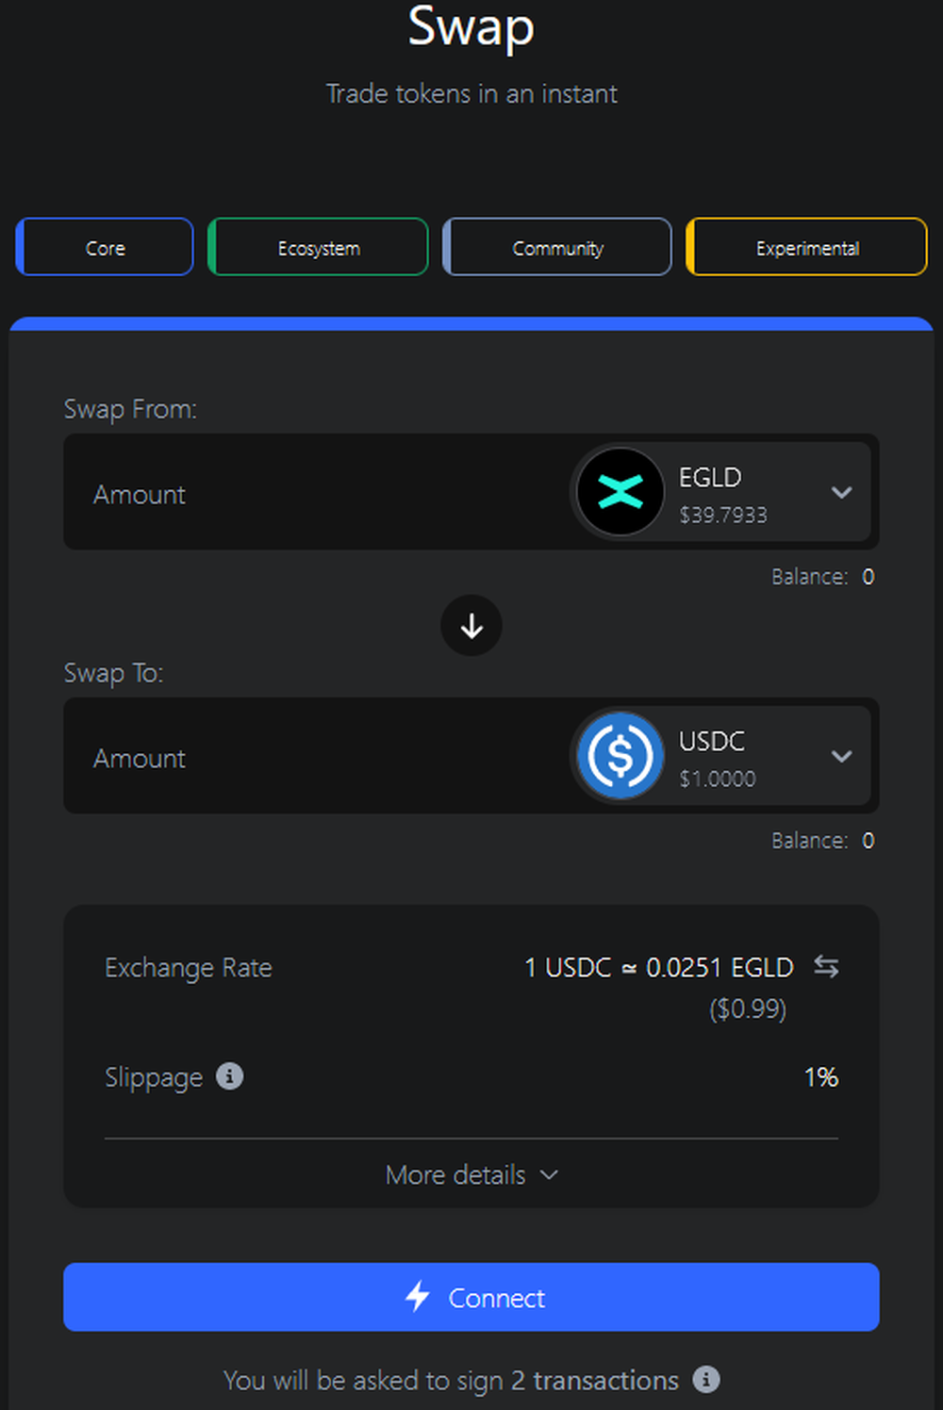Screen dimensions: 943x1410
Task: Click the USDC token logo icon
Action: [x=620, y=756]
